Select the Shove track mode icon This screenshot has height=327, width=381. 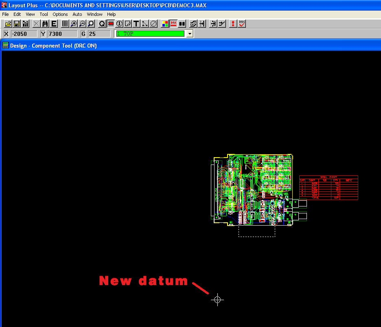pos(202,24)
